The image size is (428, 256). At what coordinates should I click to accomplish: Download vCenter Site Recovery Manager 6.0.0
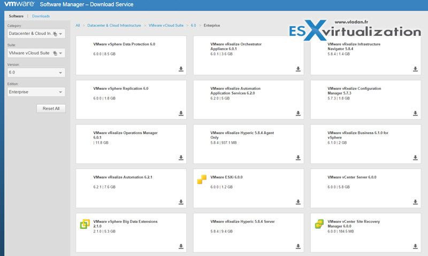click(415, 246)
